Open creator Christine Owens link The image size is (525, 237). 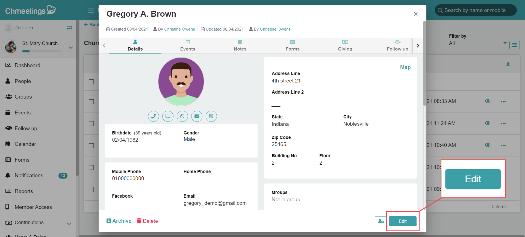click(x=179, y=29)
